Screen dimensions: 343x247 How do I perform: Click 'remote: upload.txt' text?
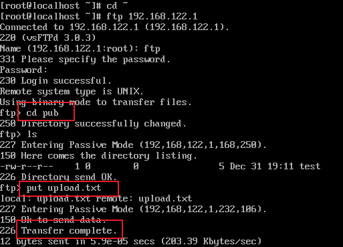pyautogui.click(x=144, y=199)
